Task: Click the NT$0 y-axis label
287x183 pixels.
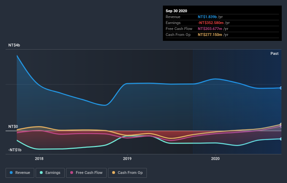Action: click(x=13, y=126)
